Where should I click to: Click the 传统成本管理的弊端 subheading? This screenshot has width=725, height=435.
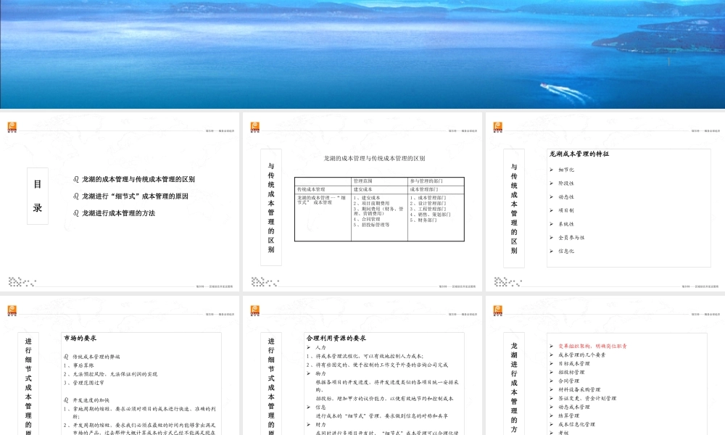pos(96,357)
